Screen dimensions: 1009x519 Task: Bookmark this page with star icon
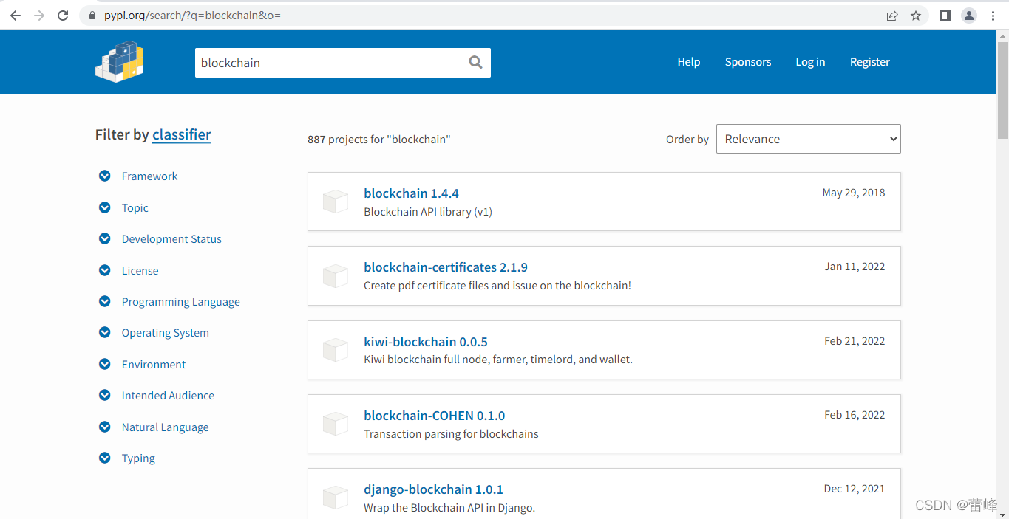tap(916, 16)
